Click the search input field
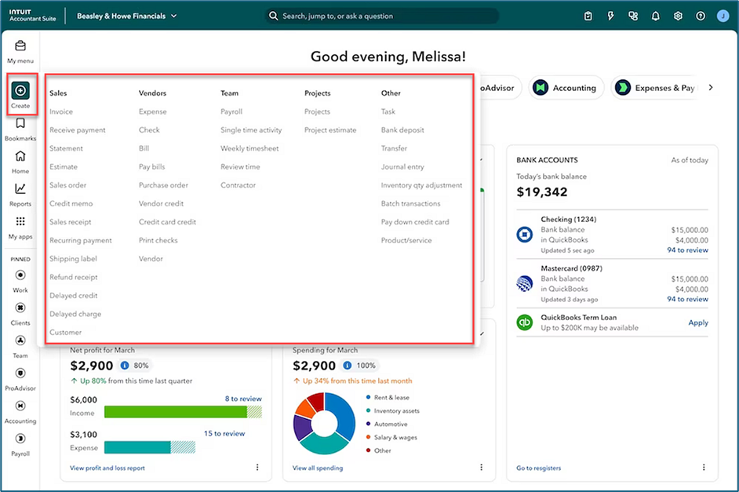The height and width of the screenshot is (492, 739). point(384,16)
